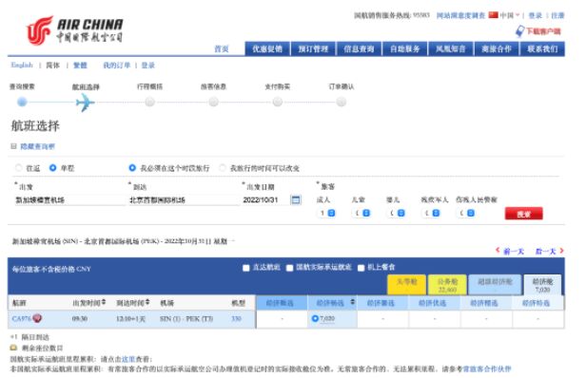
Task: Open the 优惠促销 promotions menu
Action: 267,48
